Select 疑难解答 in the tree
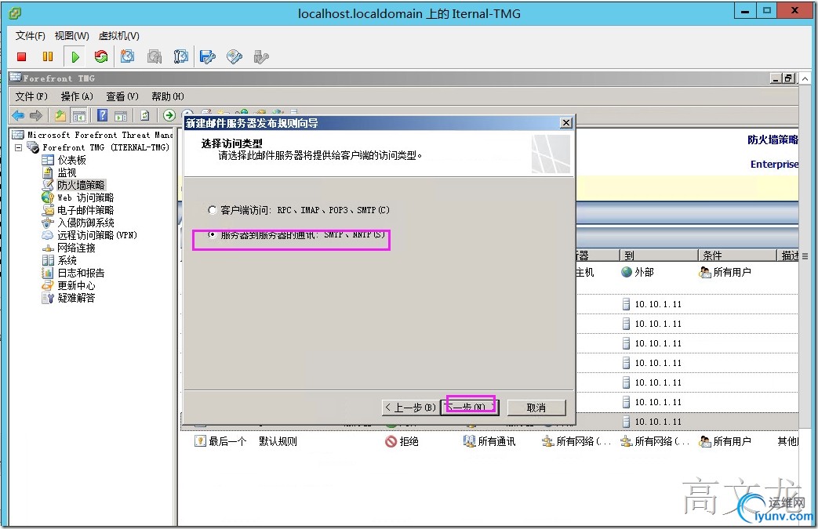The height and width of the screenshot is (529, 818). pyautogui.click(x=76, y=298)
